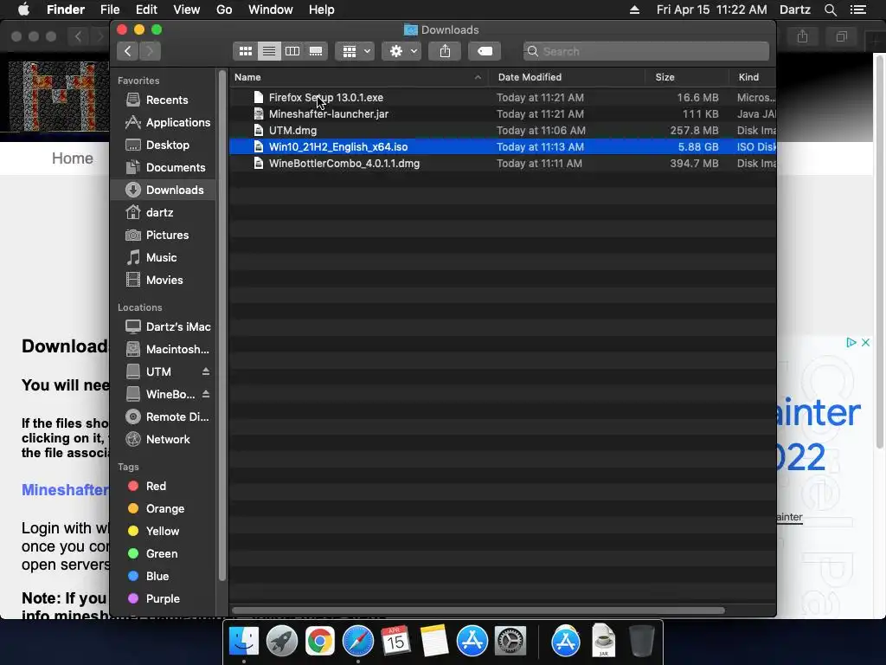This screenshot has width=886, height=665.
Task: Click the Share button in Finder toolbar
Action: pos(446,51)
